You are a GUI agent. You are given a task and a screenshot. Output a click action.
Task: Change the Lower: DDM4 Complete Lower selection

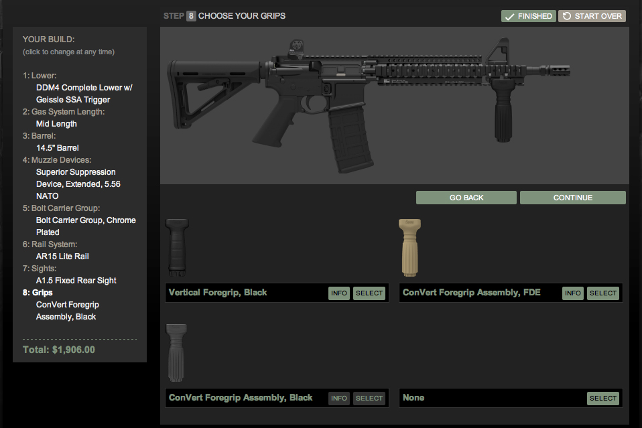point(84,94)
